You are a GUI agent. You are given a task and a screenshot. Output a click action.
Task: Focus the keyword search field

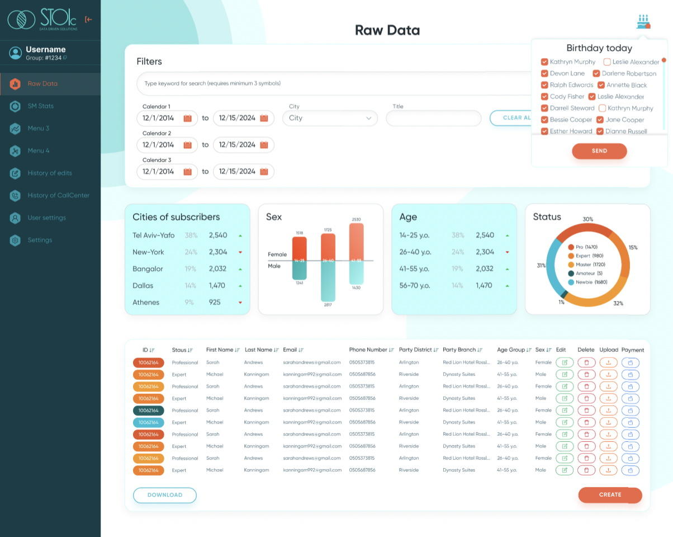pos(334,84)
